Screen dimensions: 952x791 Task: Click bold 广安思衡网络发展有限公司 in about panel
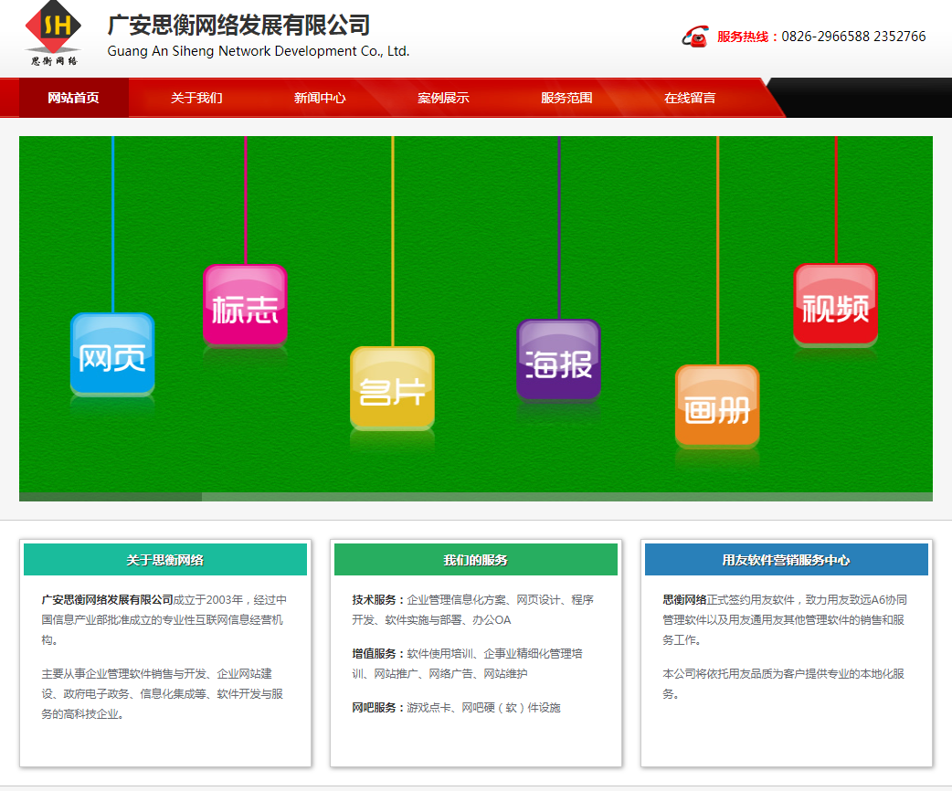(108, 600)
